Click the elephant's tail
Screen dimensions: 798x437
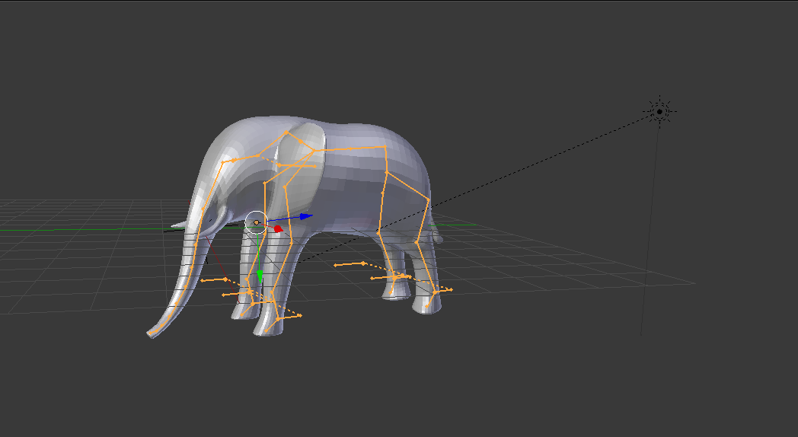pyautogui.click(x=436, y=234)
